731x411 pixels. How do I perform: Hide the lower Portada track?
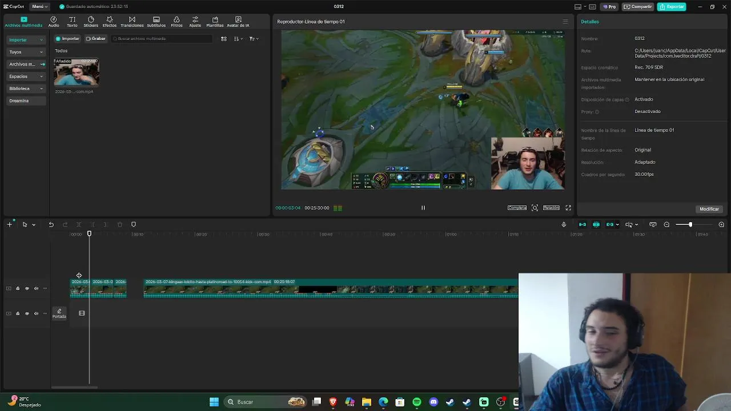click(x=27, y=313)
